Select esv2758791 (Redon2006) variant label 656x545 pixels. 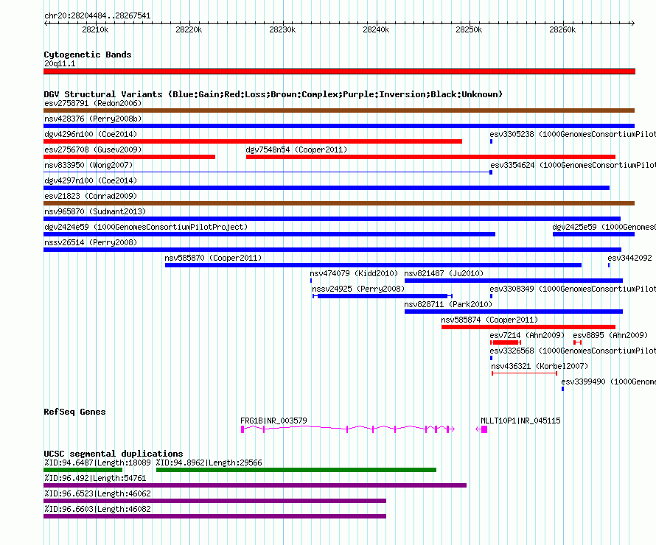click(x=93, y=103)
